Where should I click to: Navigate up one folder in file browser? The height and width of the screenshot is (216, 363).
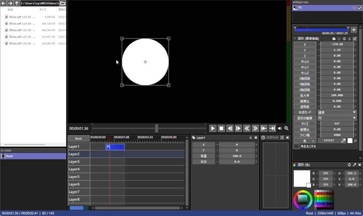(17, 3)
